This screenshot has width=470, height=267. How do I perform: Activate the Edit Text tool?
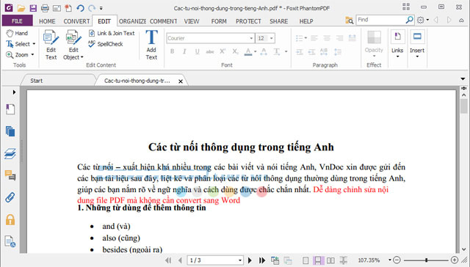point(51,45)
